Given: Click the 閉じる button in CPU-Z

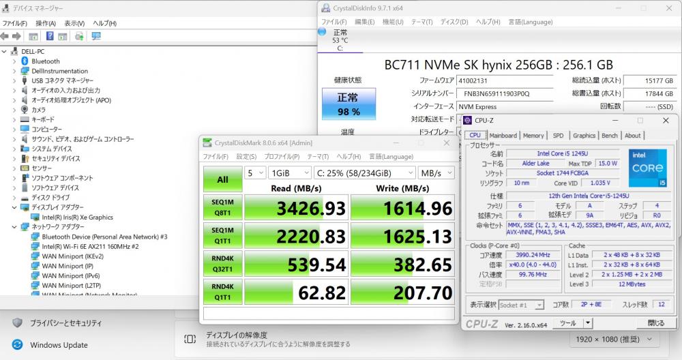Looking at the screenshot, I should tap(656, 323).
